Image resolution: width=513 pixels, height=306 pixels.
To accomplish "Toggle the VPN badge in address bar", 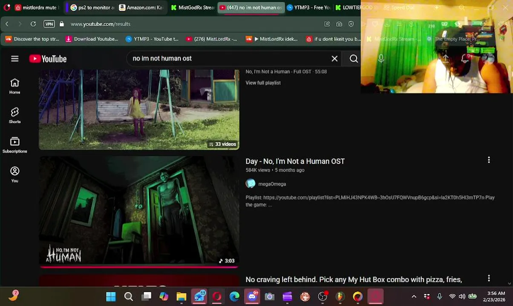I will click(x=49, y=24).
